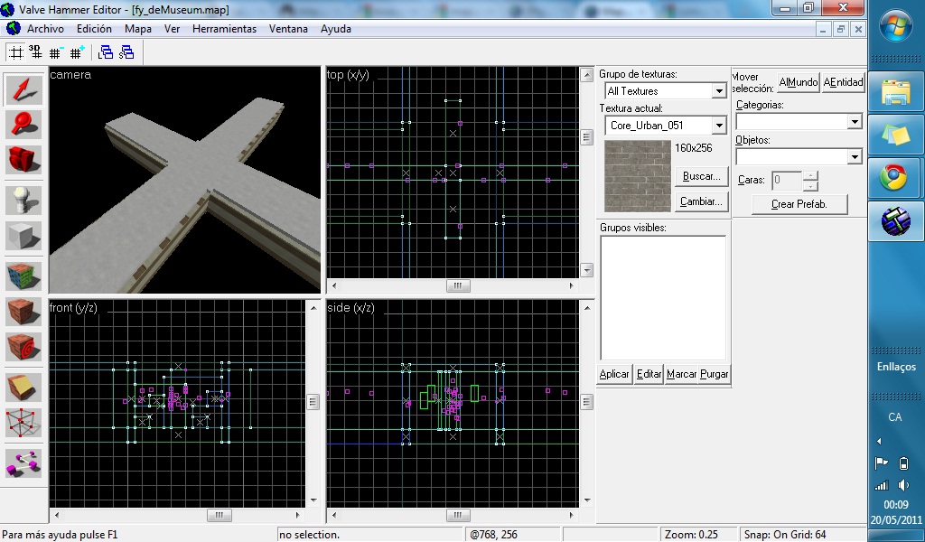Select the purple Path tool
This screenshot has height=542, width=925.
[x=23, y=462]
